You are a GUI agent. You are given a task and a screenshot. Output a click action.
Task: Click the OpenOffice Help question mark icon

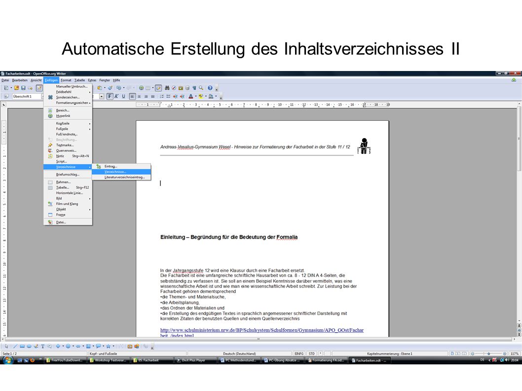click(210, 88)
